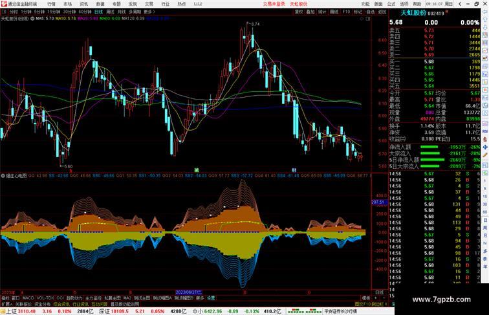Viewport: 489px width, 315px height.
Task: Click the zoom out minus button
Action: tap(384, 298)
